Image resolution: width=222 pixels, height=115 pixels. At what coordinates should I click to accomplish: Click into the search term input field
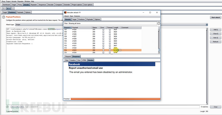(x=112, y=107)
